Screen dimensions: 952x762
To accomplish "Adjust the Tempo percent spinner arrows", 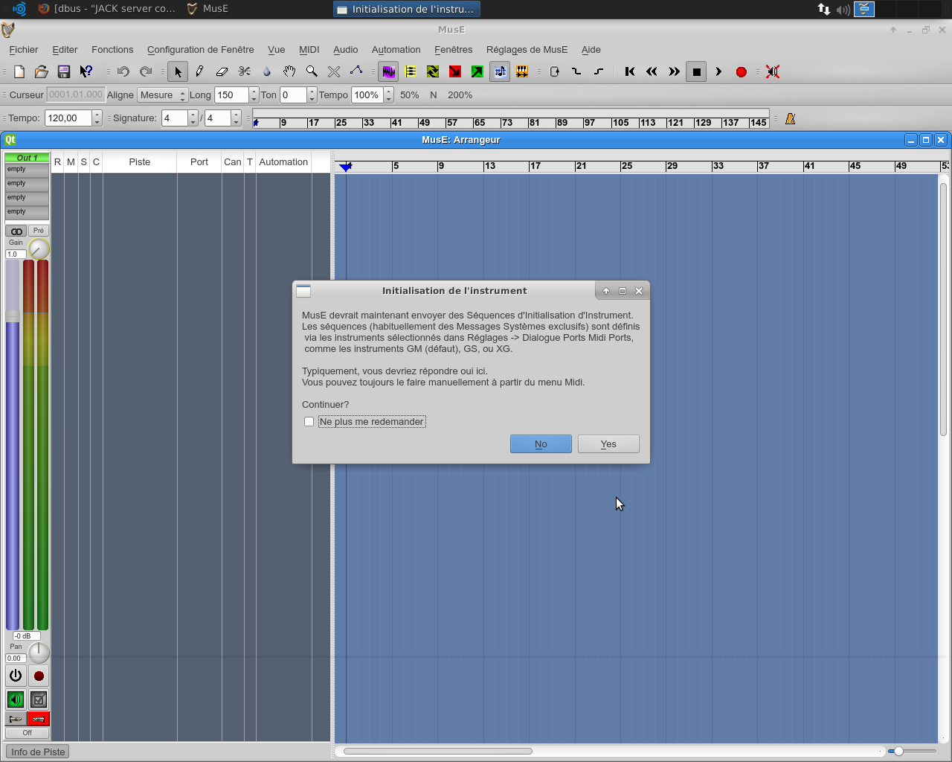I will pyautogui.click(x=388, y=95).
